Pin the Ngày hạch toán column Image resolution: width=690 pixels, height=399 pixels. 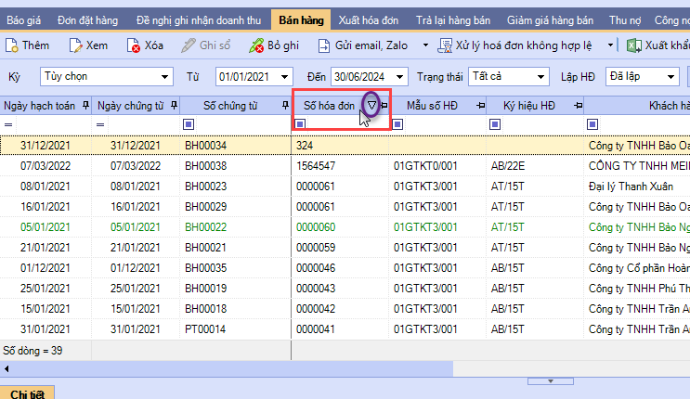click(x=85, y=106)
